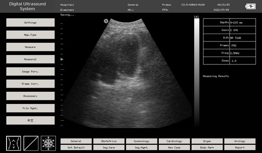Open the Settings button
Image resolution: width=262 pixels, height=153 pixels.
[x=30, y=23]
